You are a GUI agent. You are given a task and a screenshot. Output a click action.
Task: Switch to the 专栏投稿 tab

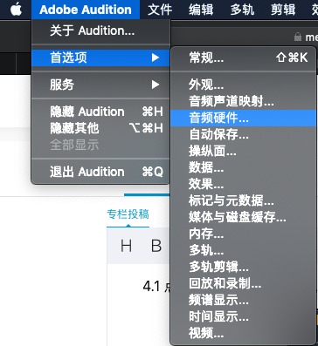pyautogui.click(x=128, y=214)
